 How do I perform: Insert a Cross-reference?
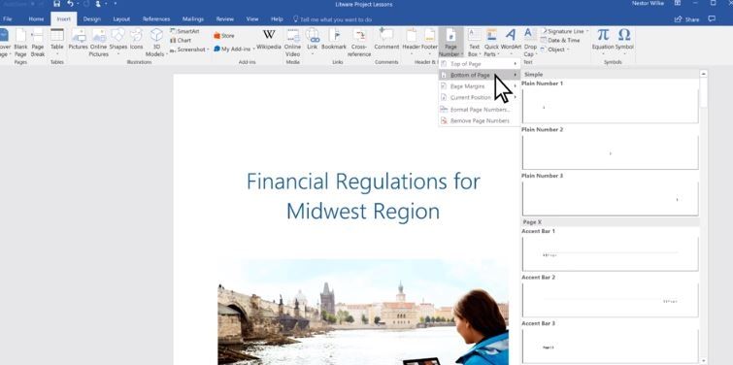[x=359, y=42]
